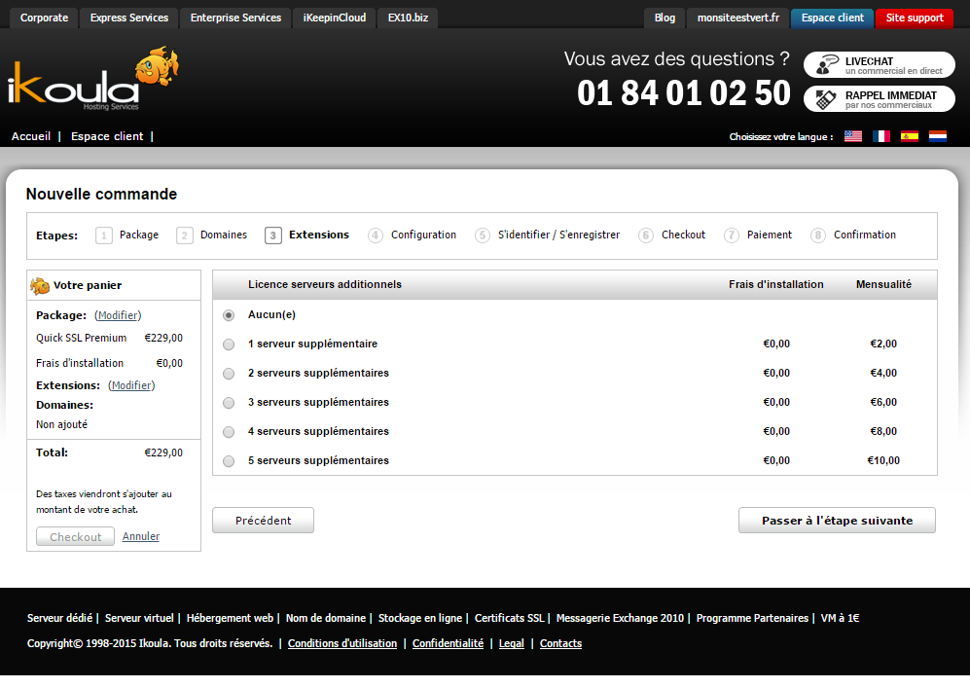Select 5 serveurs supplémentaires radio button
This screenshot has height=688, width=970.
tap(229, 461)
